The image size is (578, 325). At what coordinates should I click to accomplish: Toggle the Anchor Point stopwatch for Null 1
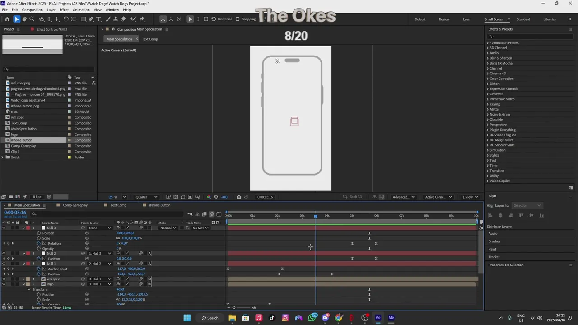tap(39, 269)
